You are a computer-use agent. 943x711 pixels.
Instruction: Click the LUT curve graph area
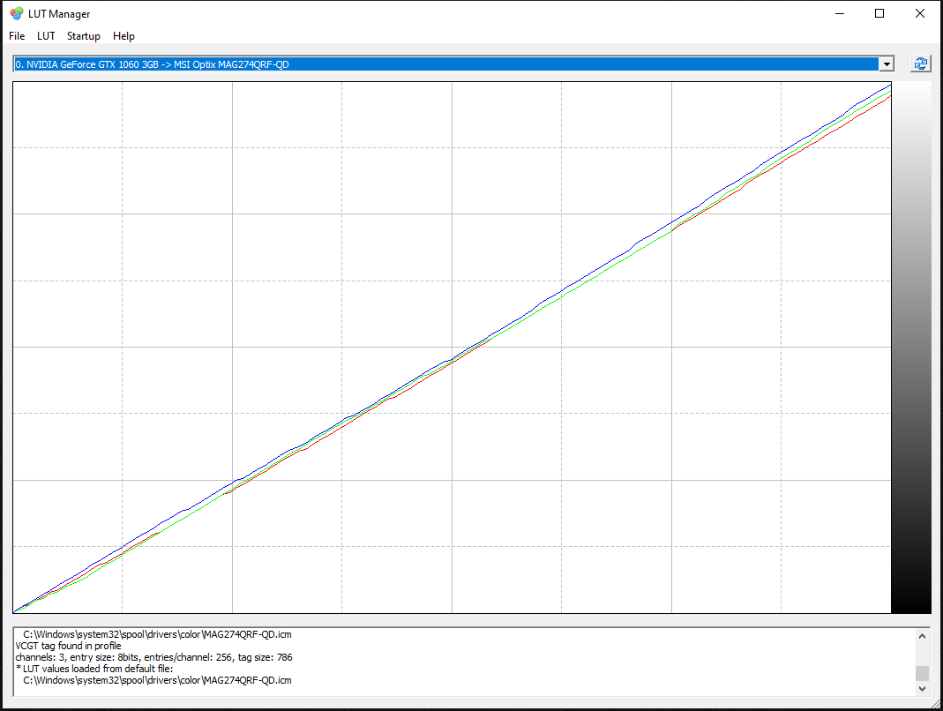click(452, 348)
